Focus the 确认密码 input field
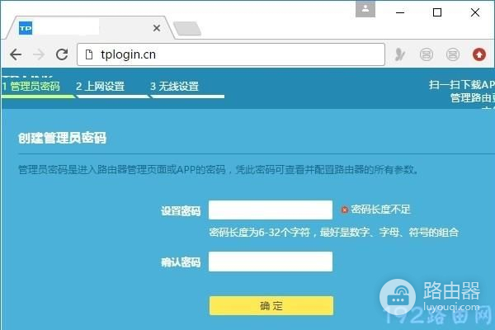 point(271,262)
